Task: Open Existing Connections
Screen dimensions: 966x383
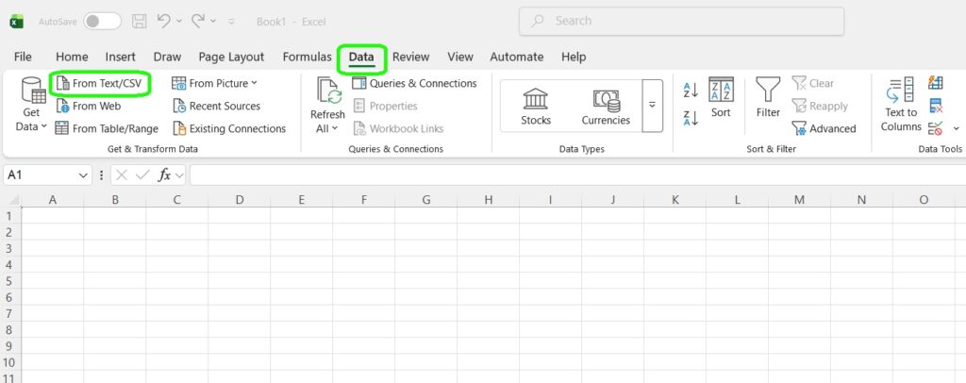Action: click(x=229, y=128)
